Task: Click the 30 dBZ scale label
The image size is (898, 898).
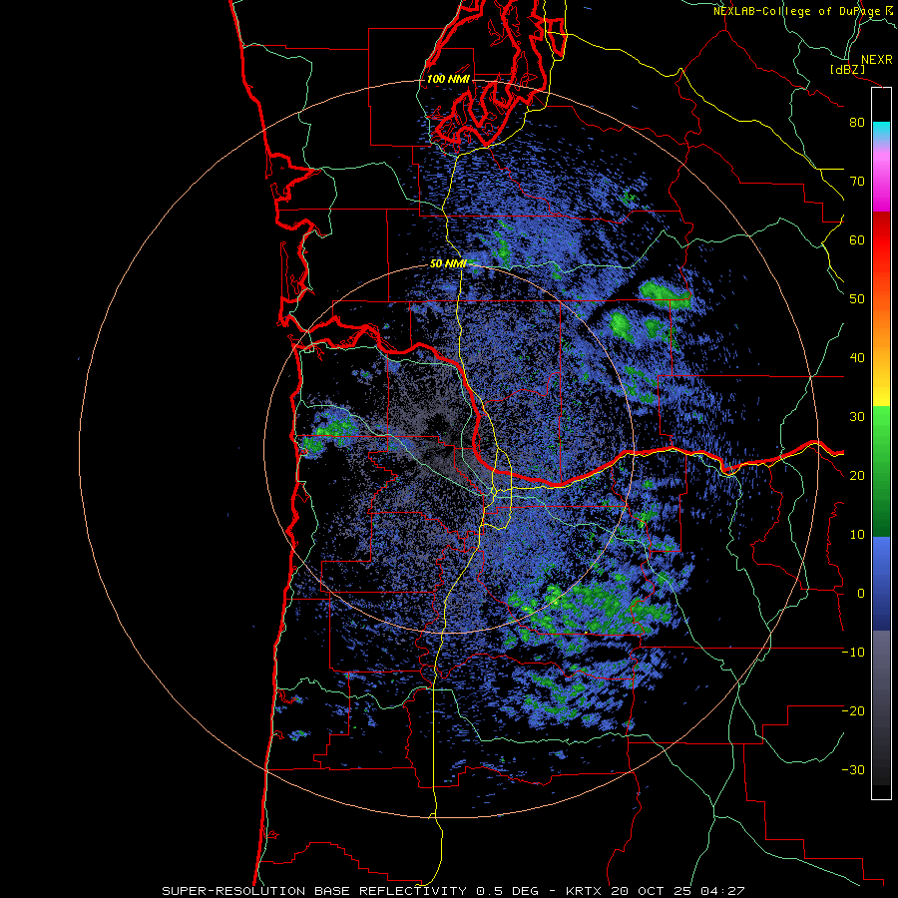Action: point(857,417)
